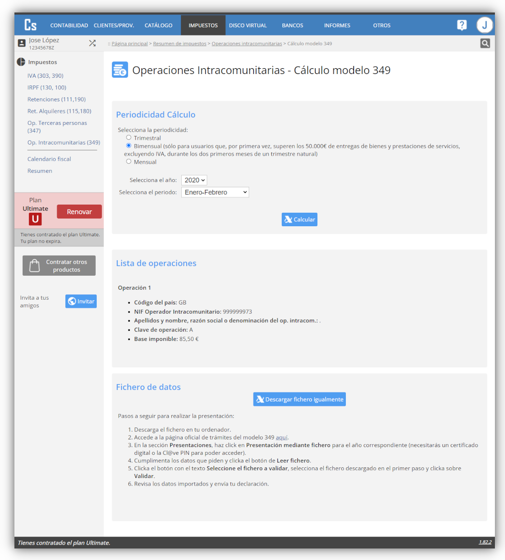Follow the 'aquí' link for modelo 349
The image size is (505, 560).
281,438
